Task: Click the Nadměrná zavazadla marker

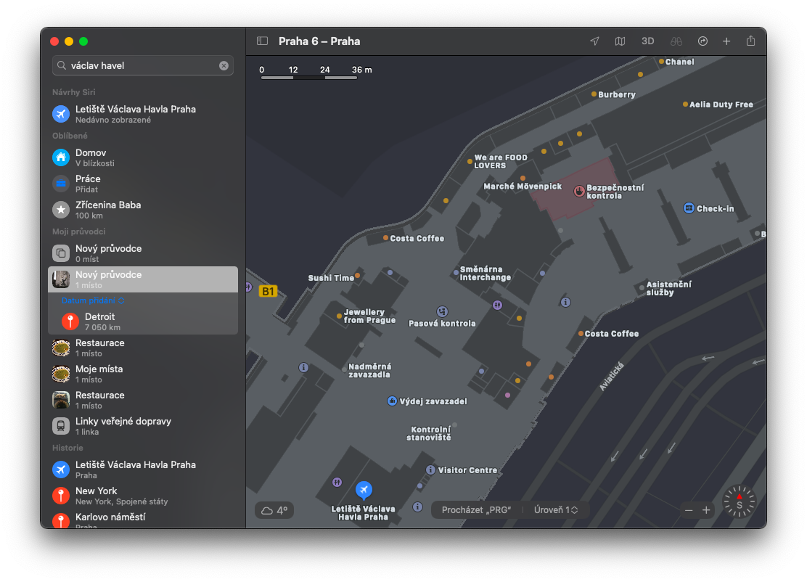Action: pos(344,369)
